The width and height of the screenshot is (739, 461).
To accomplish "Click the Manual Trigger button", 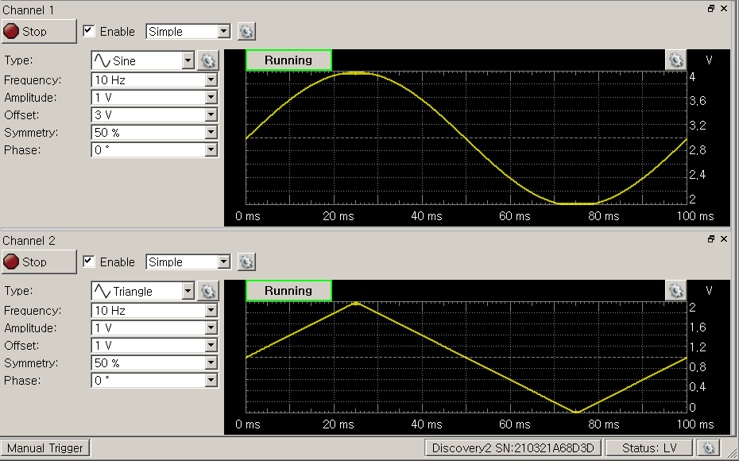I will (44, 447).
